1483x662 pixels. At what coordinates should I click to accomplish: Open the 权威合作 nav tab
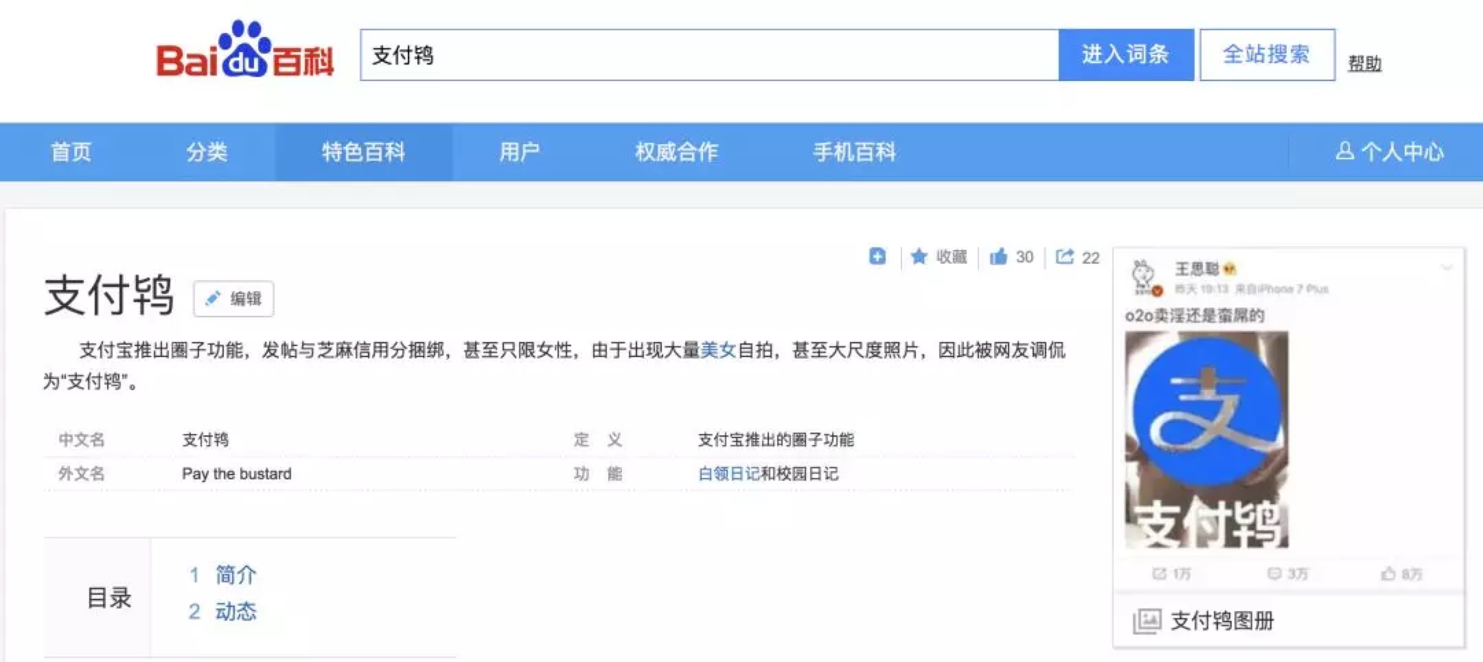676,152
